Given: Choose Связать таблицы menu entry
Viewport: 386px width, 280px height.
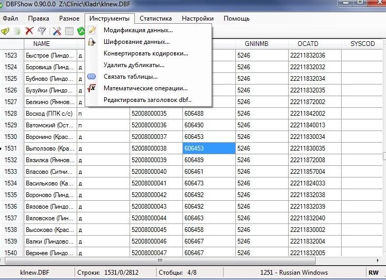Looking at the screenshot, I should [x=148, y=77].
